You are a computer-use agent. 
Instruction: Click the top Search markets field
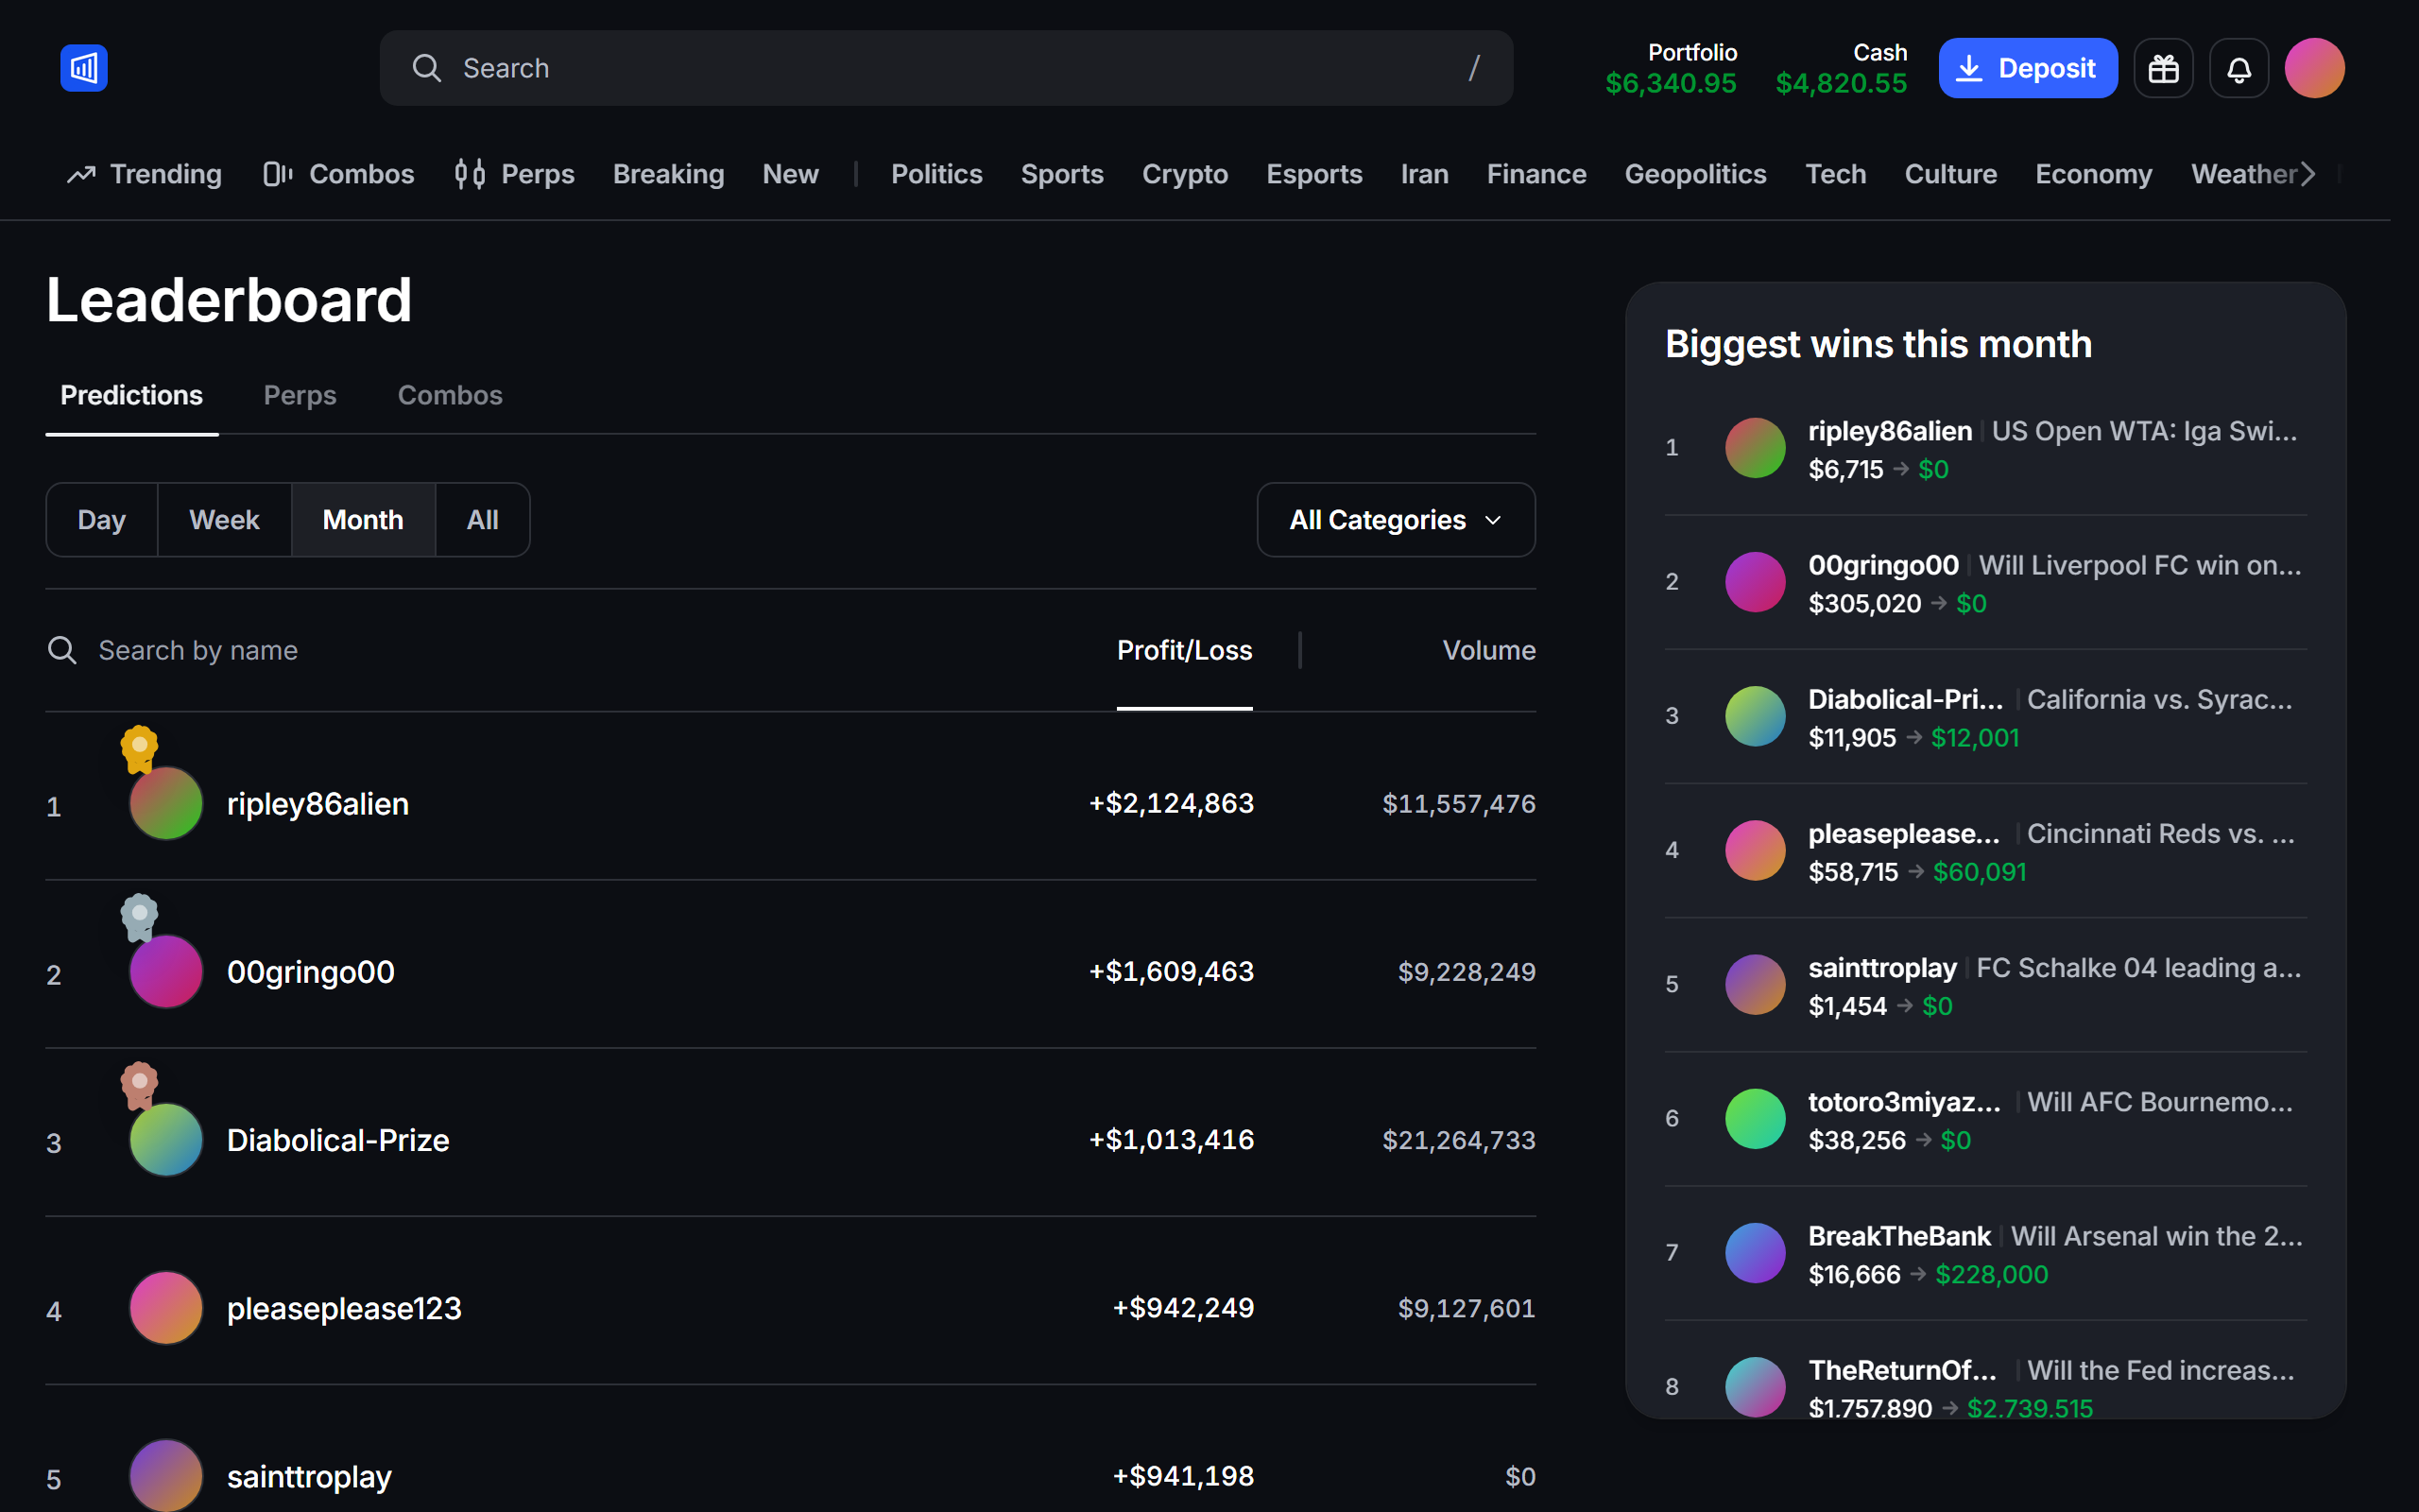click(x=946, y=68)
